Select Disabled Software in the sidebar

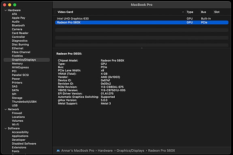24,144
